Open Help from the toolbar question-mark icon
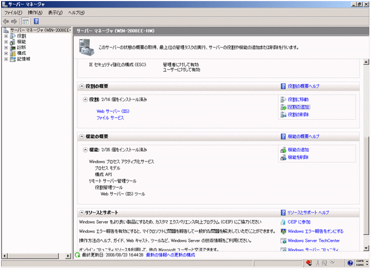Image resolution: width=371 pixels, height=270 pixels. [x=36, y=21]
